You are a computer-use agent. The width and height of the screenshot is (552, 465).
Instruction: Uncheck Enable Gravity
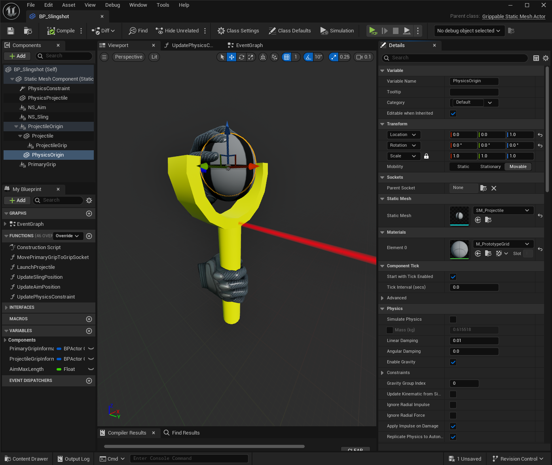[x=453, y=362]
